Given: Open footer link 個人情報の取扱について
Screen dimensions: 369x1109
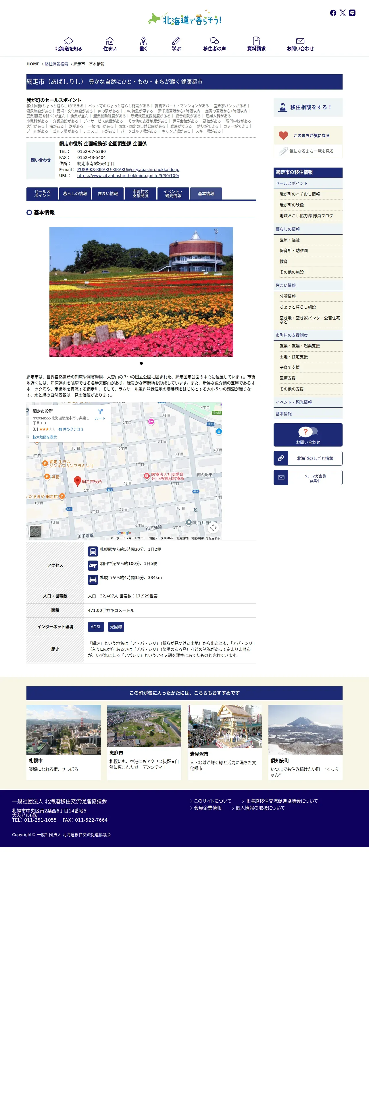Looking at the screenshot, I should [260, 808].
